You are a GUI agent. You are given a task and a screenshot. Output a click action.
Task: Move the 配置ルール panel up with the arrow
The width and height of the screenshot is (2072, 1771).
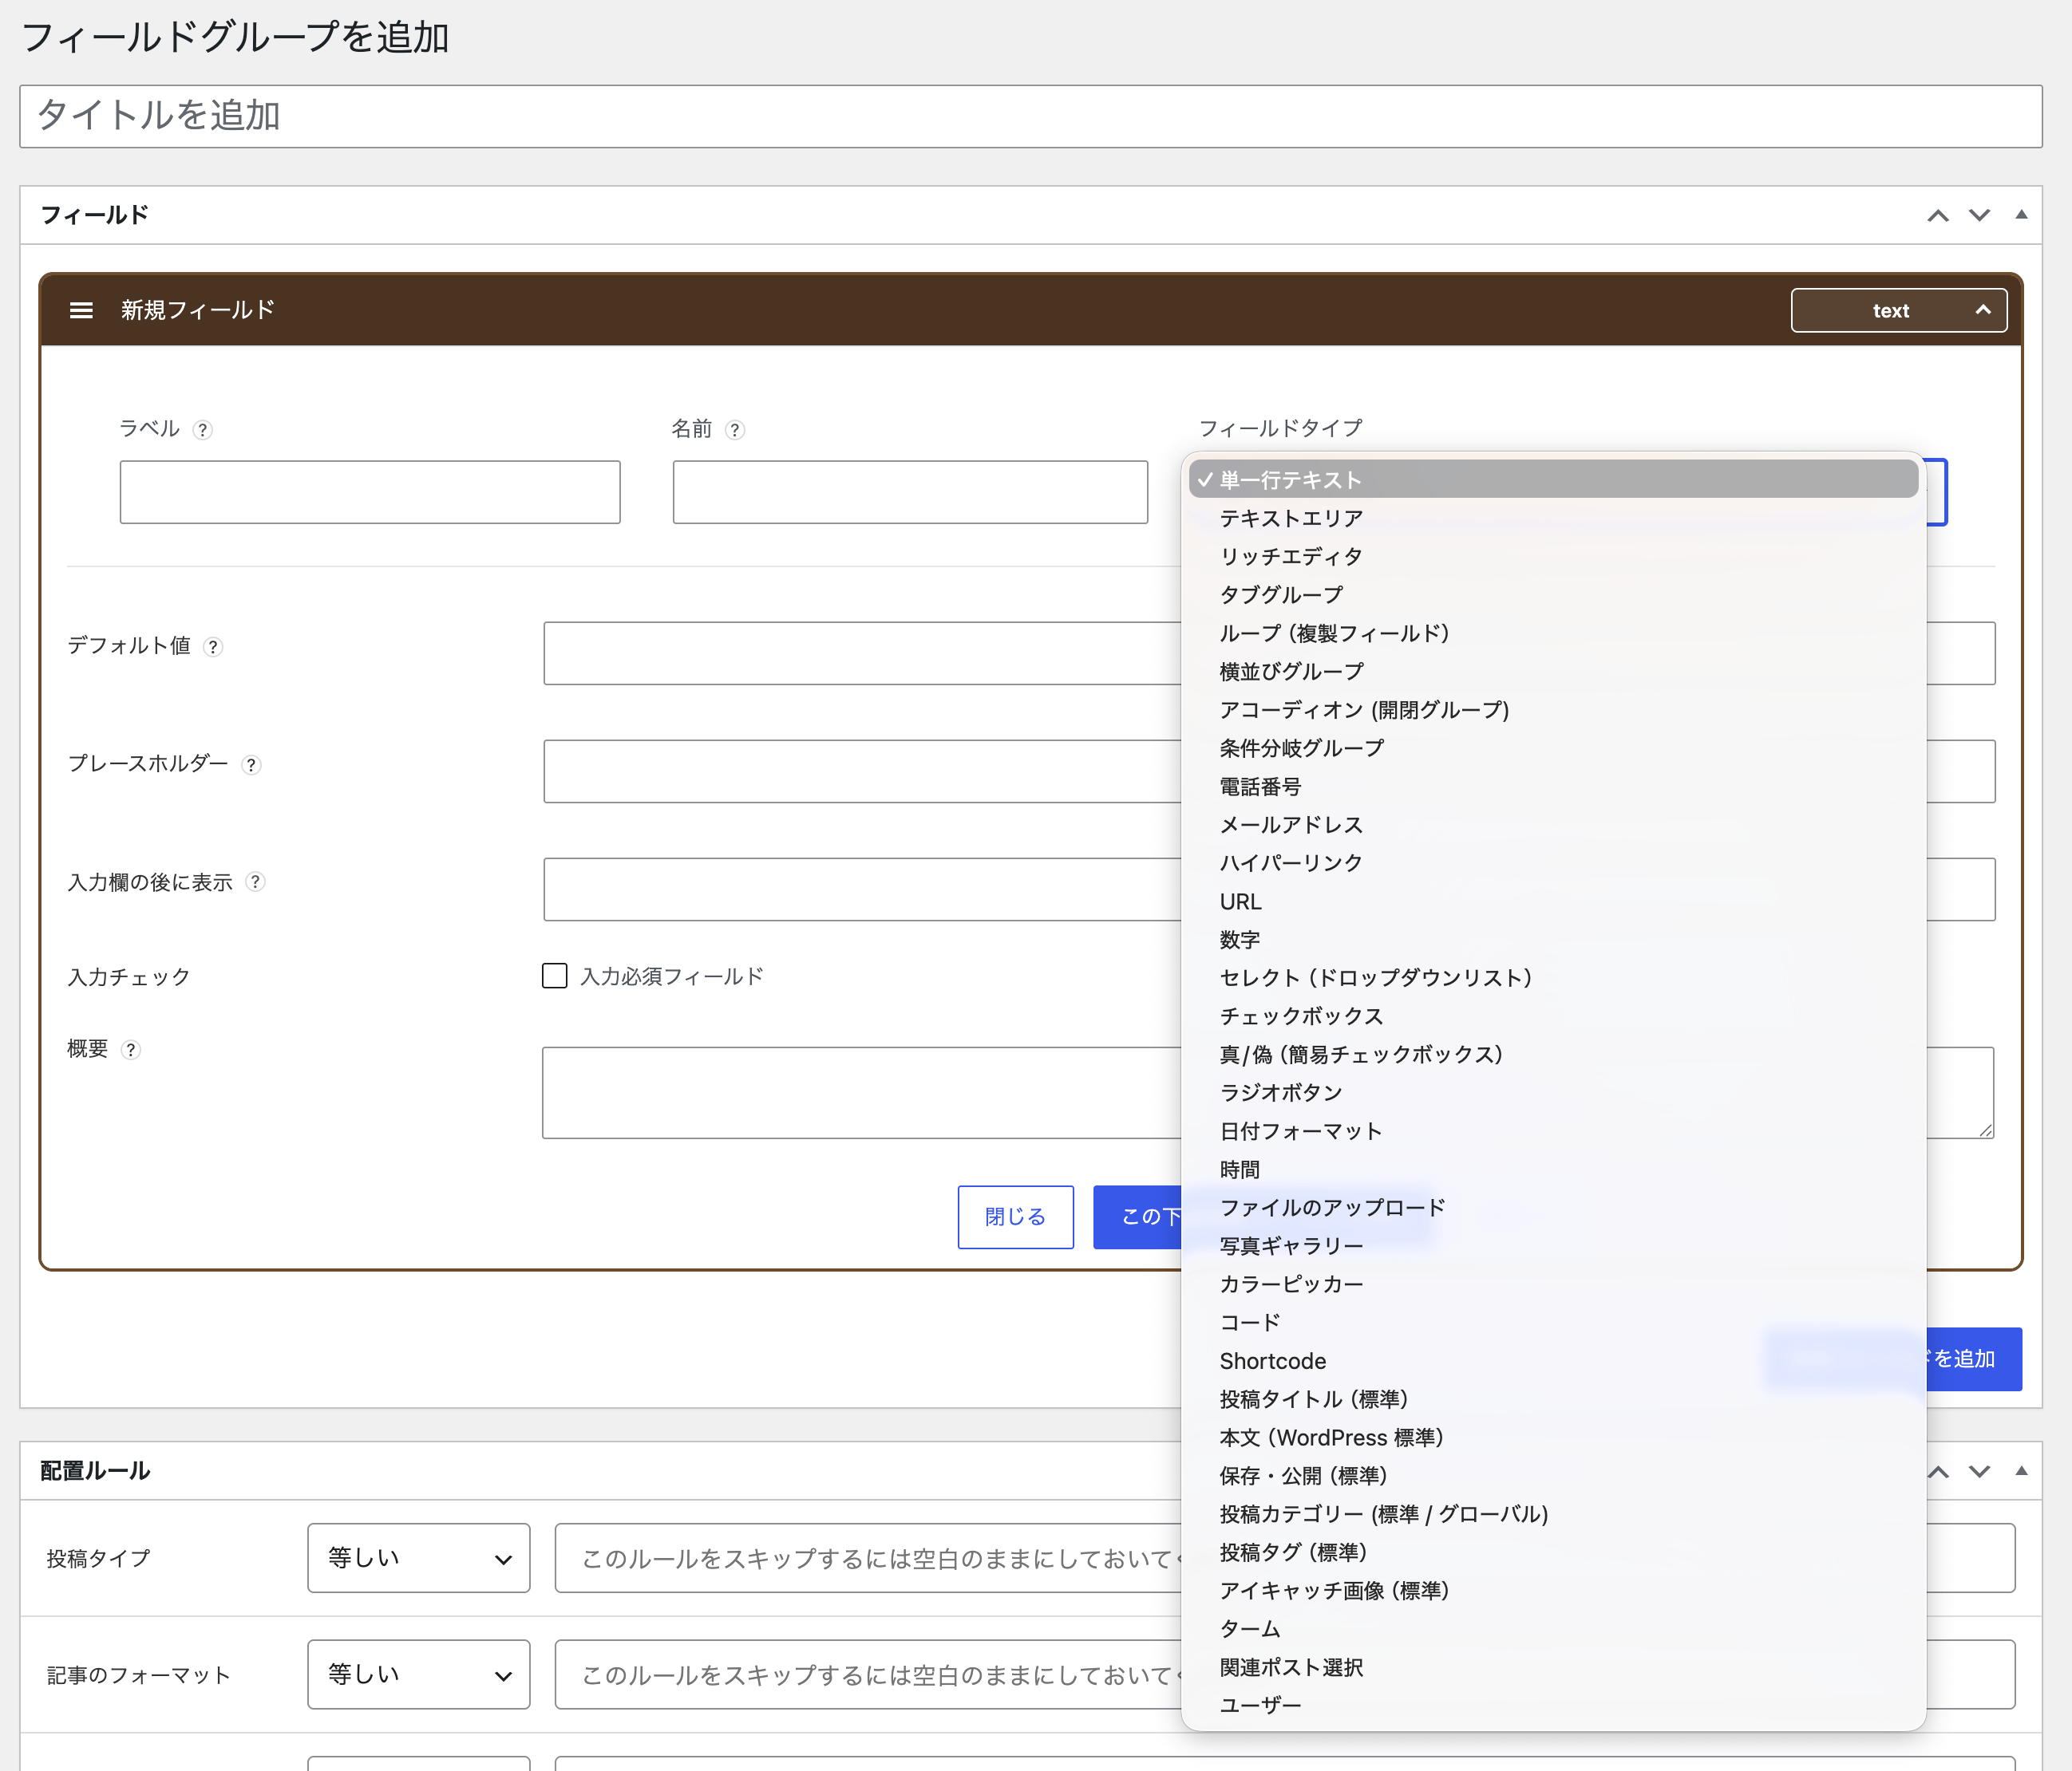tap(1938, 1471)
